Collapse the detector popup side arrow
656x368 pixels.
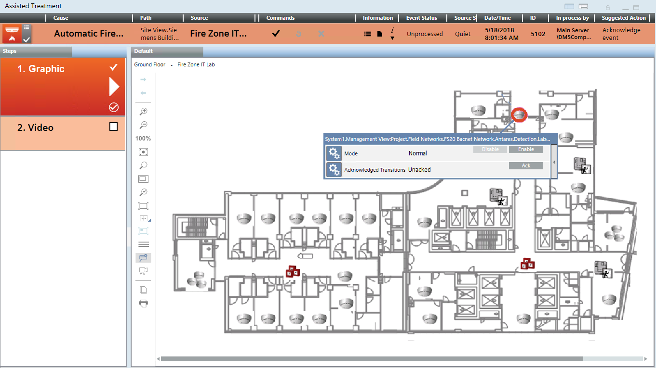[554, 162]
